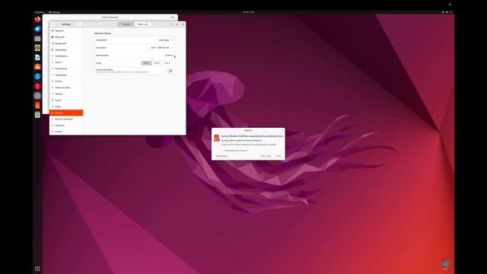Launch Rhythmbox from the dock
Screen dimensions: 487x274
(37, 48)
